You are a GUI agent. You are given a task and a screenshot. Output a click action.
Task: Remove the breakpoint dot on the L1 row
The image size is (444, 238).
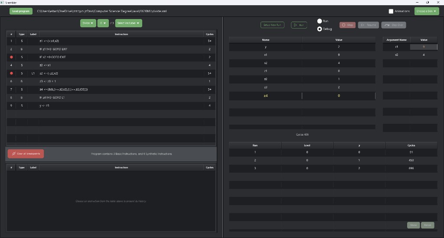click(11, 73)
